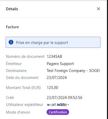
Task: Click the total amount 125,00
Action: click(x=52, y=88)
